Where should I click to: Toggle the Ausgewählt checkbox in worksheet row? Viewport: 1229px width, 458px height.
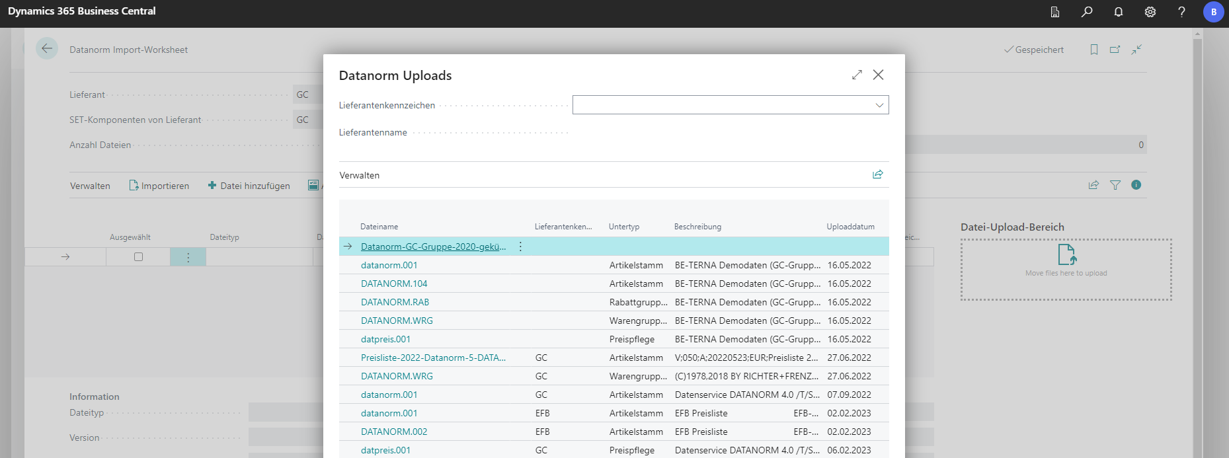tap(138, 256)
